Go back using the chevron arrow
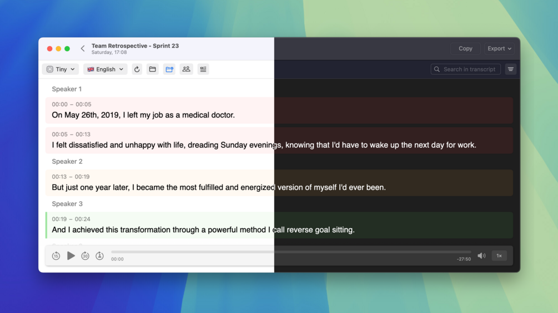This screenshot has width=558, height=313. coord(83,49)
